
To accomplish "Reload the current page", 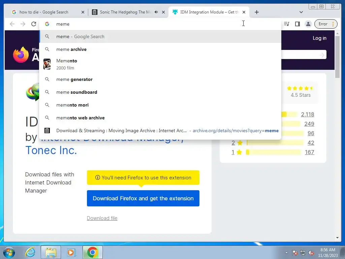I will coord(34,24).
